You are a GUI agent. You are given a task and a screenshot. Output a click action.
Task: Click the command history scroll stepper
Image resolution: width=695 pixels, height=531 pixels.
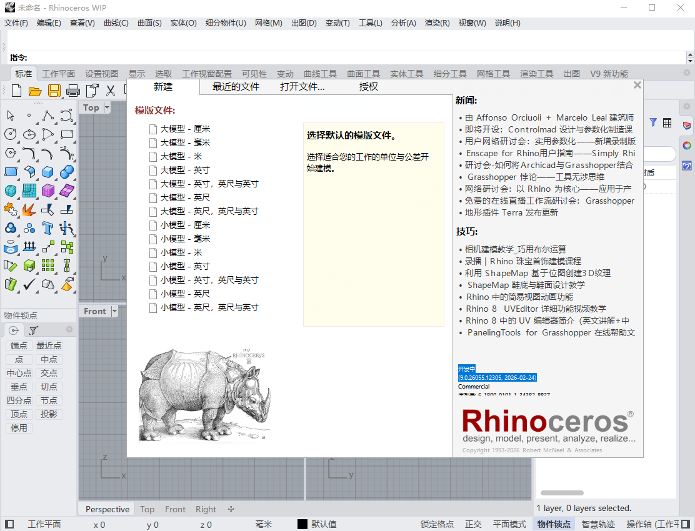point(689,57)
